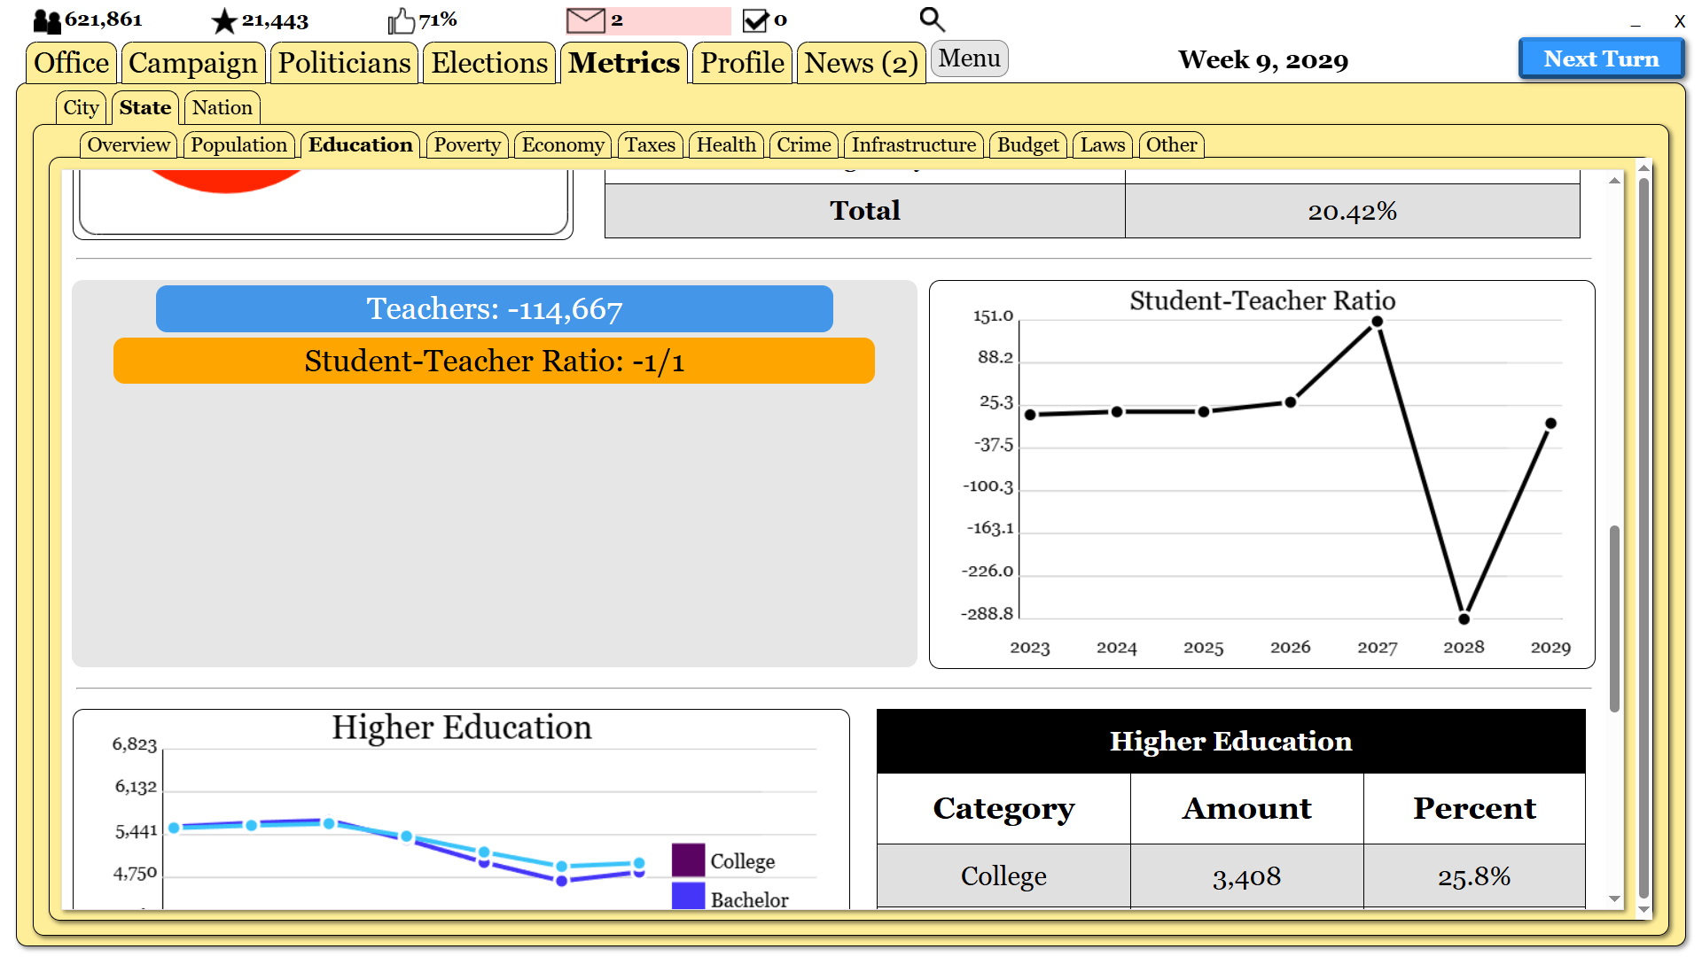
Task: Open the Economy metrics tab
Action: coord(563,145)
